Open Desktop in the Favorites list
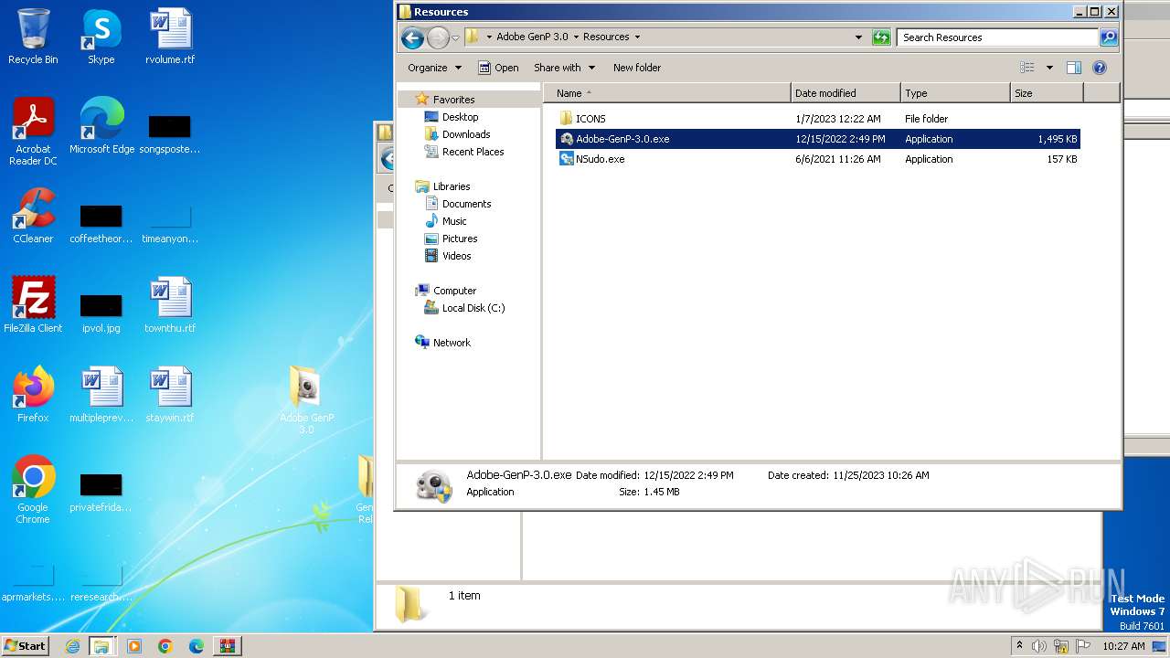1170x658 pixels. [x=460, y=117]
